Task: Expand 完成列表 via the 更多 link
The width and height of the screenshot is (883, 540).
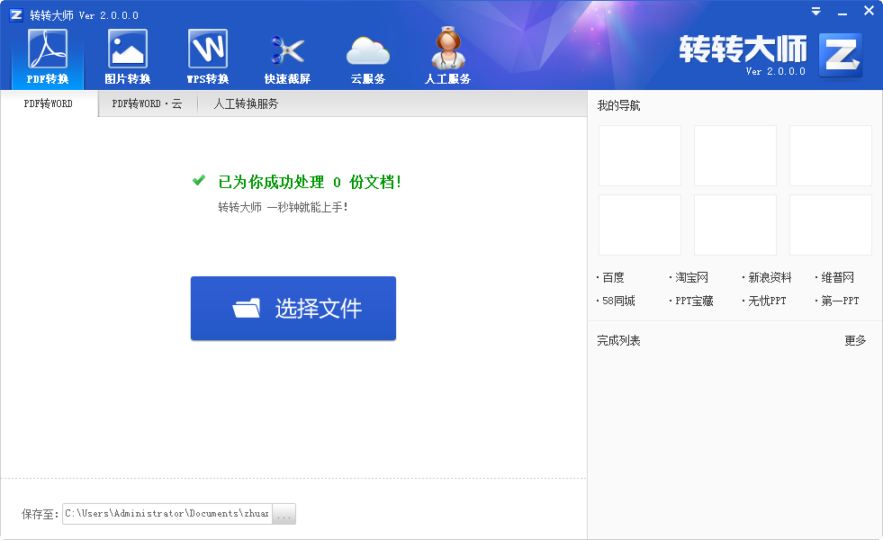Action: (x=855, y=340)
